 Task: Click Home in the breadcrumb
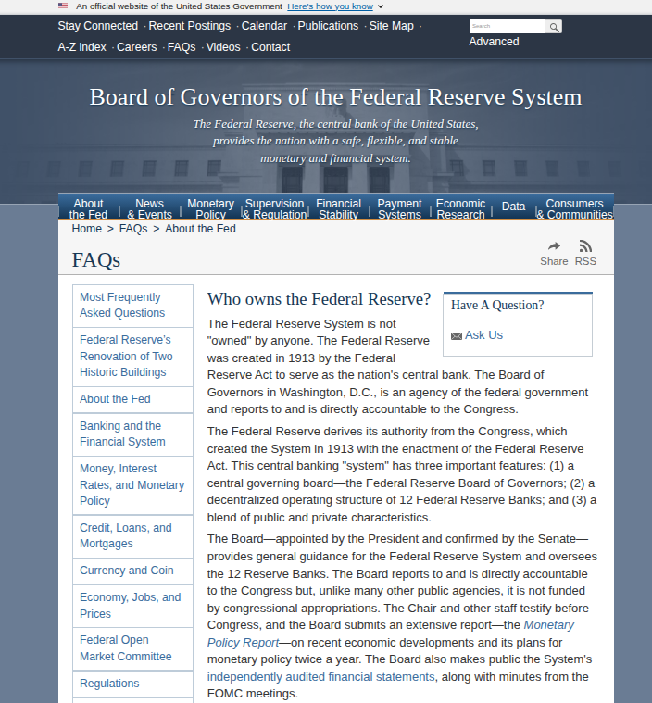tap(86, 229)
